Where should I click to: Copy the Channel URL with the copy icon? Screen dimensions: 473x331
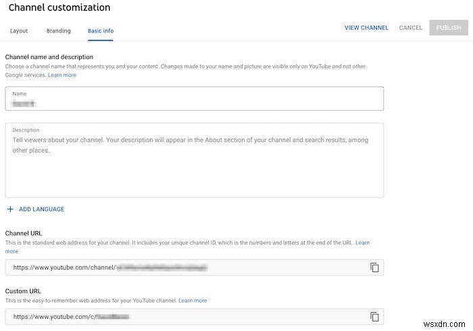(374, 268)
